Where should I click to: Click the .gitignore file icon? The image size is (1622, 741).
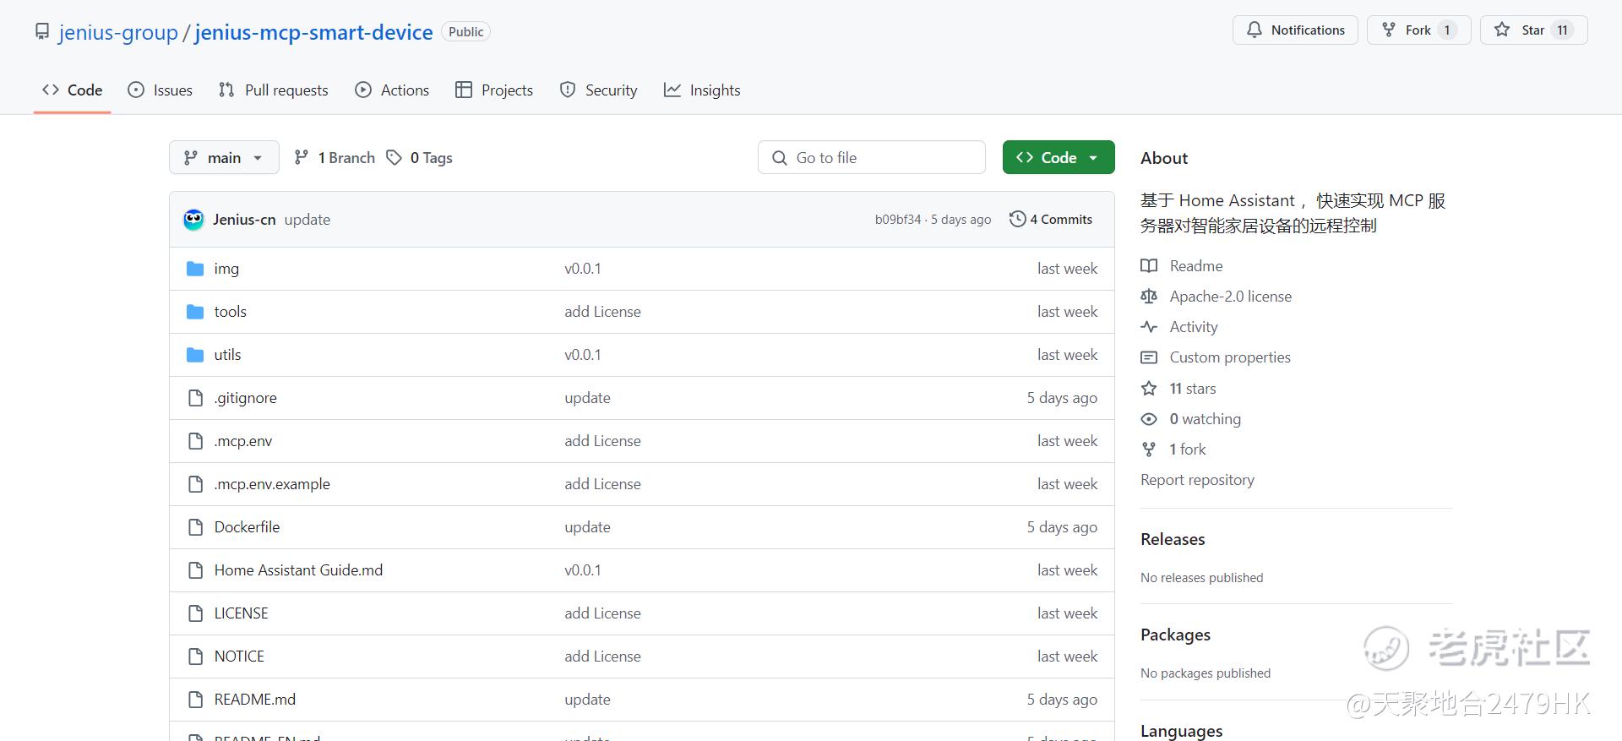coord(195,398)
